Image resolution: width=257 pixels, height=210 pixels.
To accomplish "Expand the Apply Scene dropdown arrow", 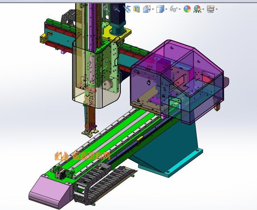I will (203, 9).
